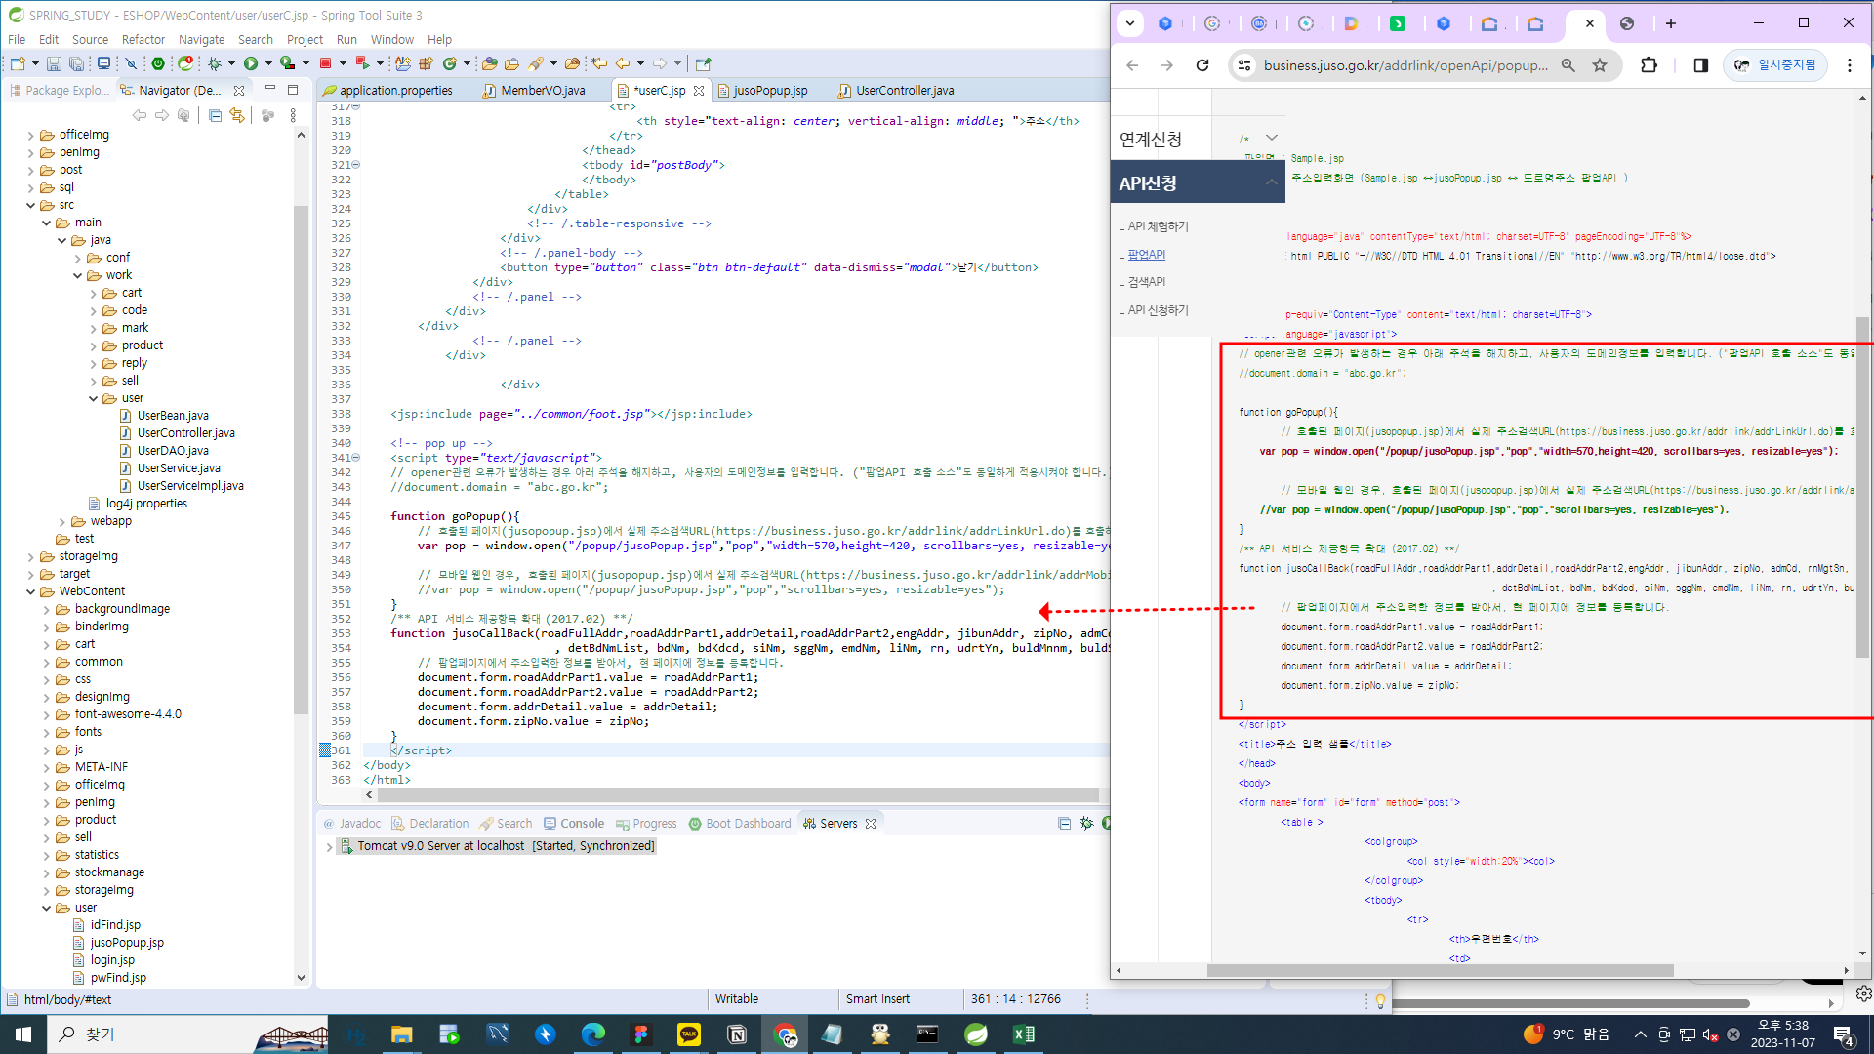Expand the webapp folder in tree
The height and width of the screenshot is (1054, 1874).
pyautogui.click(x=62, y=521)
